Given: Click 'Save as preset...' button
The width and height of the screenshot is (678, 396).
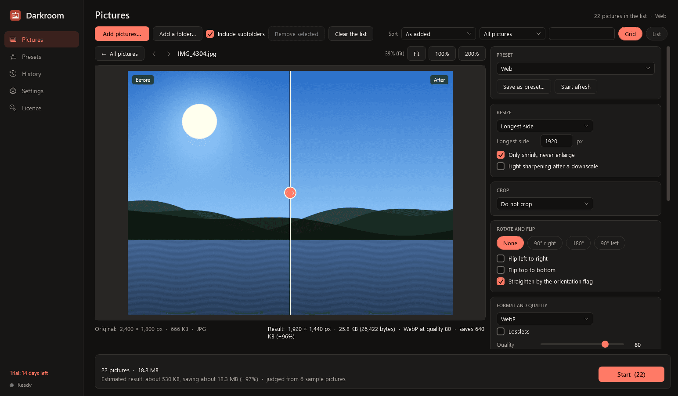Looking at the screenshot, I should (524, 87).
